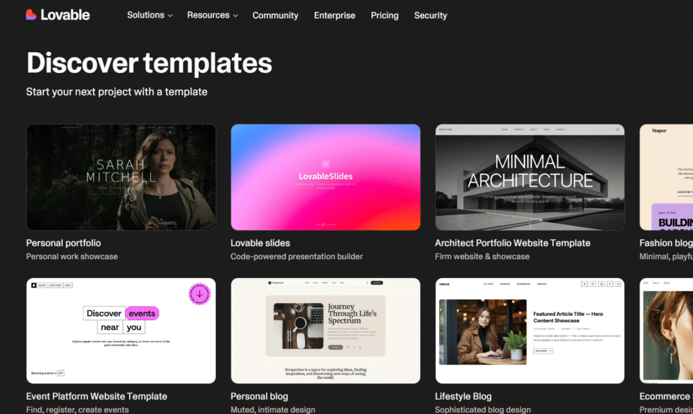Open the Minimal Architecture thumbnail
This screenshot has height=414, width=693.
pos(530,177)
